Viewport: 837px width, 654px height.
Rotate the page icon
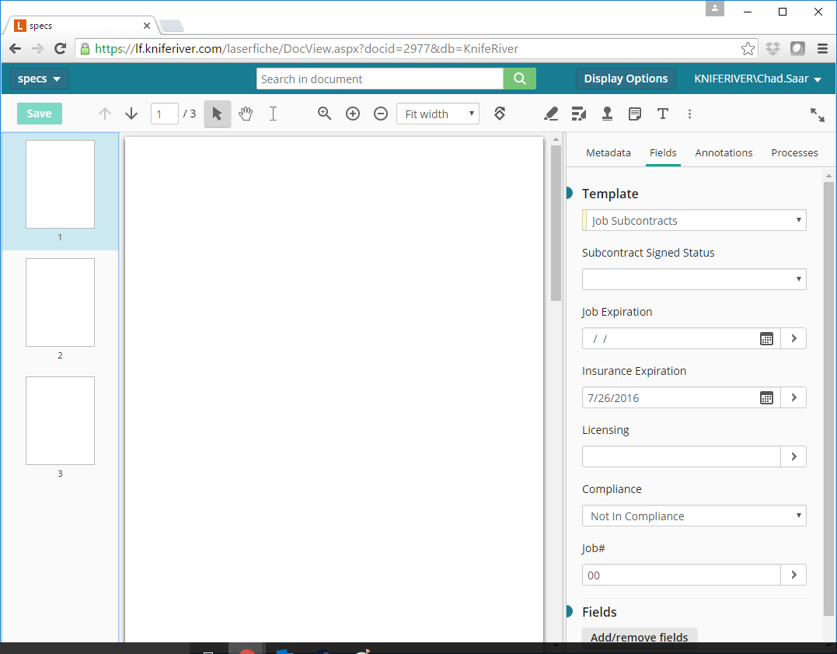(x=500, y=114)
